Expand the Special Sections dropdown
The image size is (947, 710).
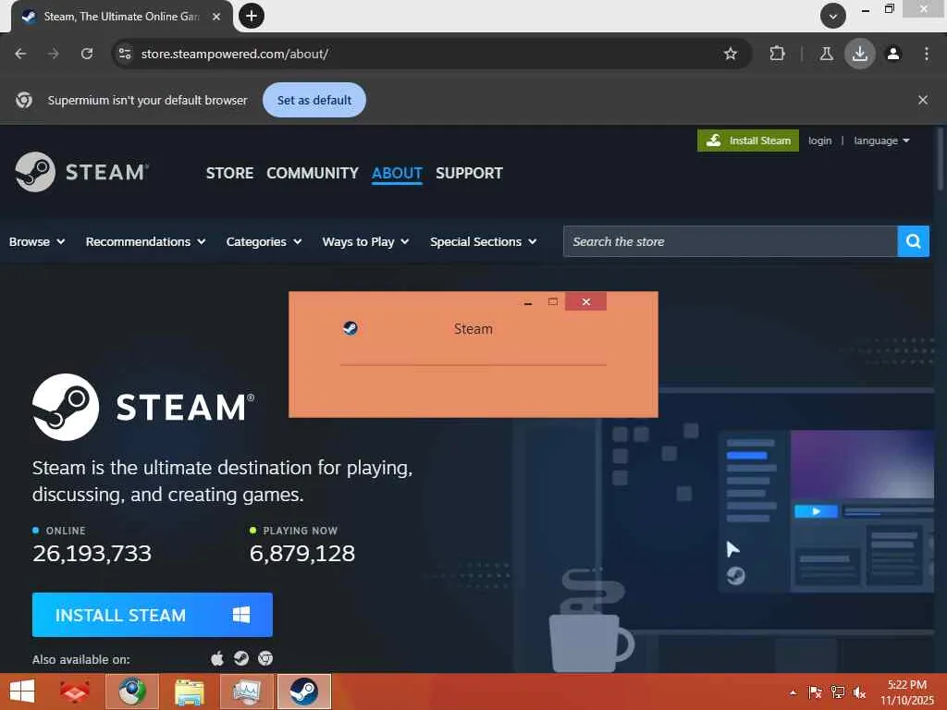pos(483,241)
